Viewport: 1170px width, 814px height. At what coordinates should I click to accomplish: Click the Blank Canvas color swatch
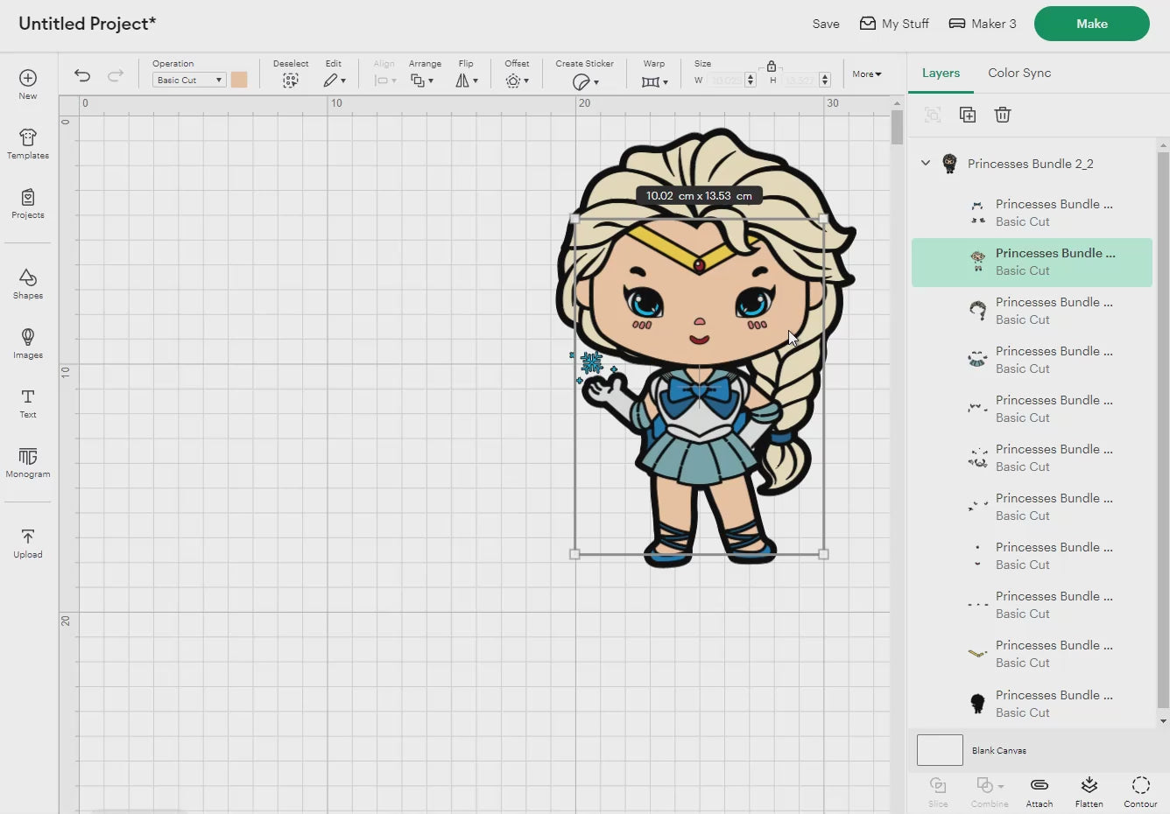click(x=940, y=750)
